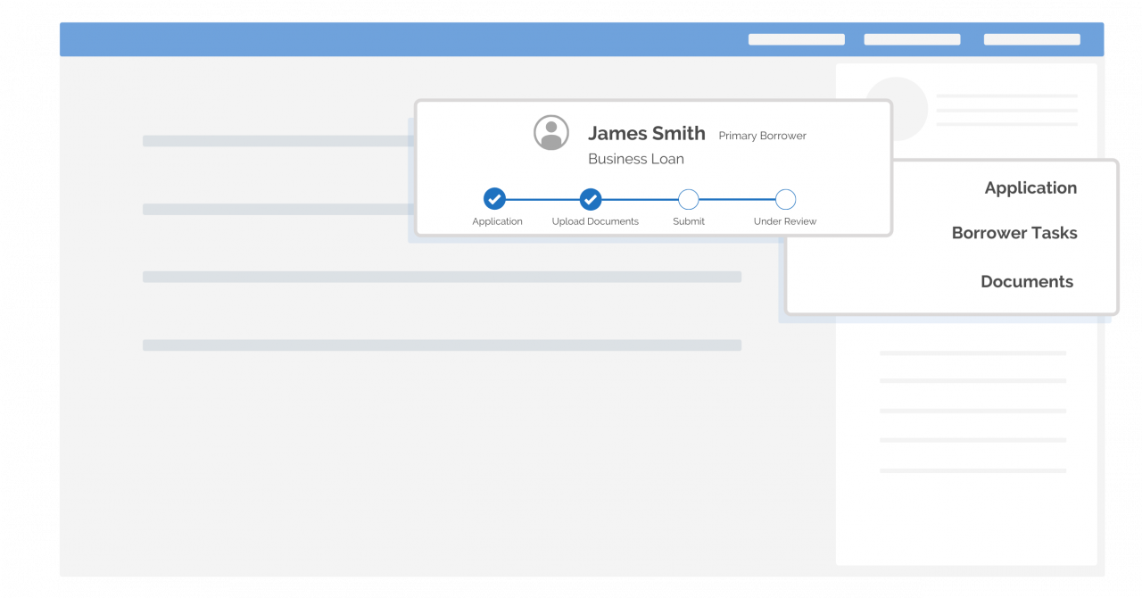Click the Under Review step circle
The height and width of the screenshot is (598, 1142).
tap(784, 199)
